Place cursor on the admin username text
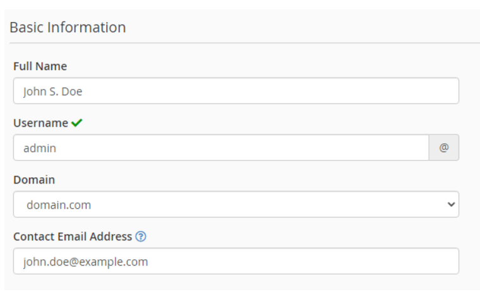This screenshot has width=480, height=299. click(x=40, y=148)
